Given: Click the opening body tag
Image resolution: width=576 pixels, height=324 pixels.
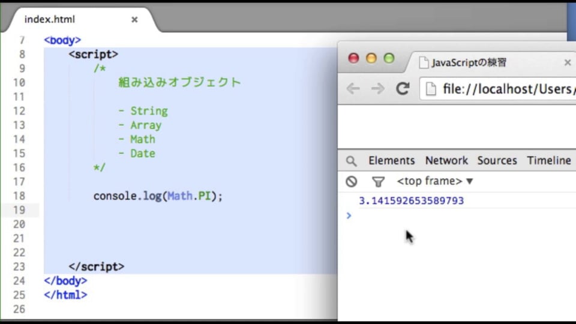Looking at the screenshot, I should coord(62,40).
